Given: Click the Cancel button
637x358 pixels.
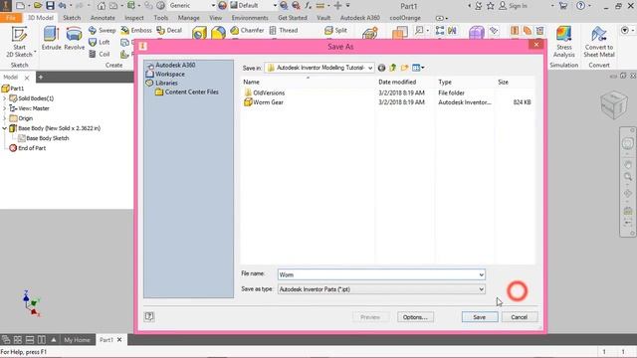Looking at the screenshot, I should click(520, 317).
